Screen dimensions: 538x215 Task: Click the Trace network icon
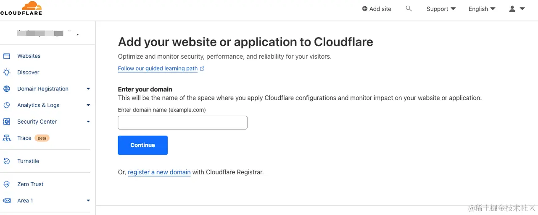tap(7, 138)
